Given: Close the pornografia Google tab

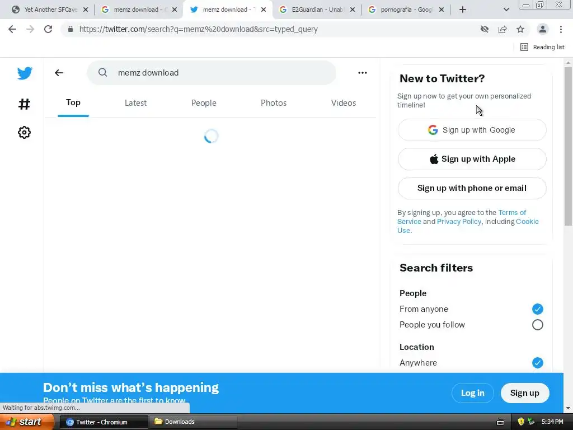Looking at the screenshot, I should [442, 10].
